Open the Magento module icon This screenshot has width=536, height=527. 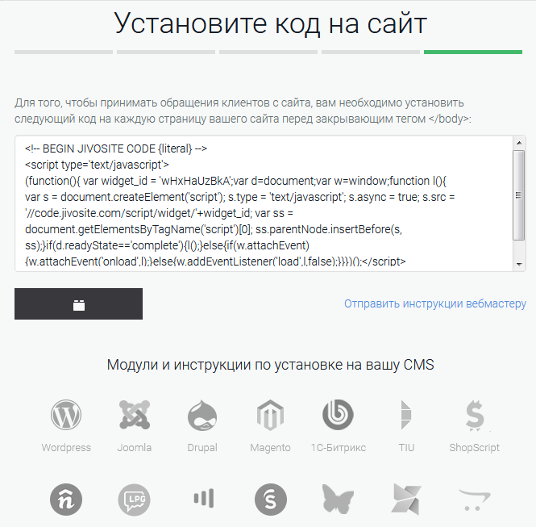point(270,415)
